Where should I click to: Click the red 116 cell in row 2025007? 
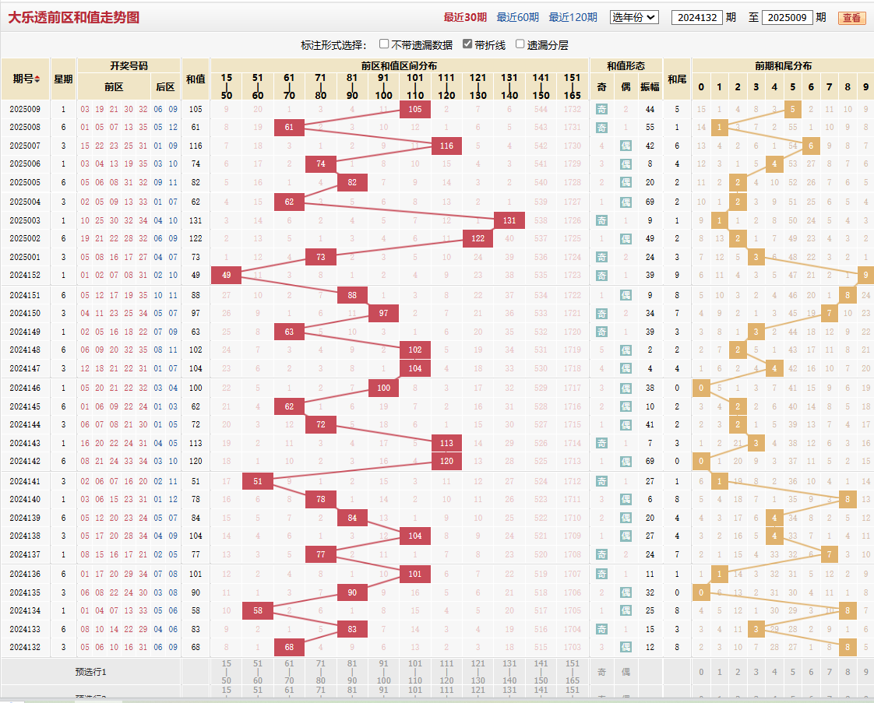pos(446,146)
